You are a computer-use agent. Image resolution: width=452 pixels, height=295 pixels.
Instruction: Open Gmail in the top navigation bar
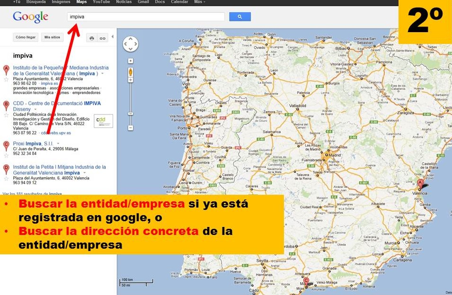(143, 2)
